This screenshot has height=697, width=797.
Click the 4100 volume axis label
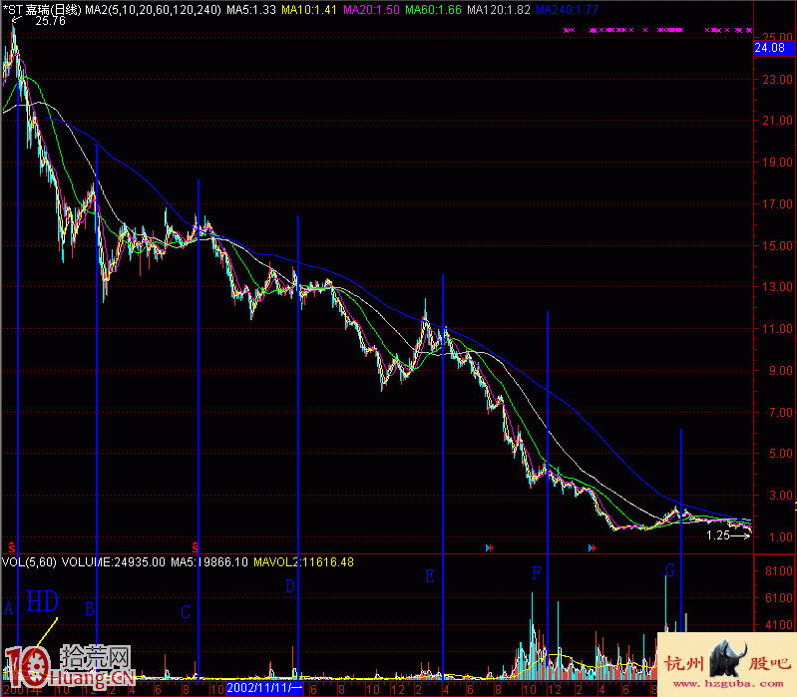[x=779, y=625]
